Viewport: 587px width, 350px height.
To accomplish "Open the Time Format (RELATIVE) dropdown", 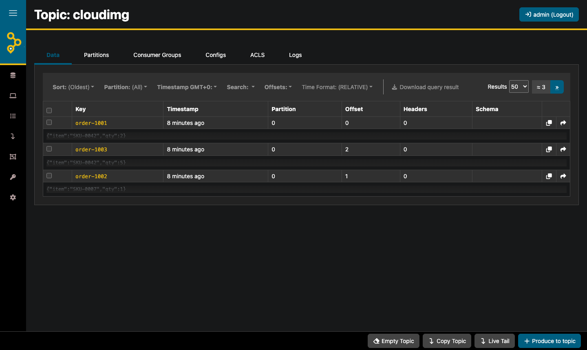I will pyautogui.click(x=337, y=87).
